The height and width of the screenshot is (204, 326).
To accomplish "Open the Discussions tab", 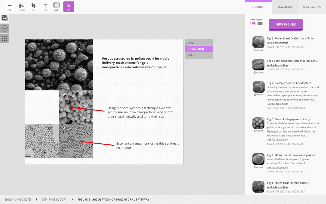I will click(312, 7).
